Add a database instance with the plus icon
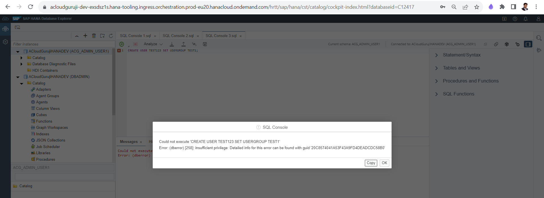 tap(85, 36)
